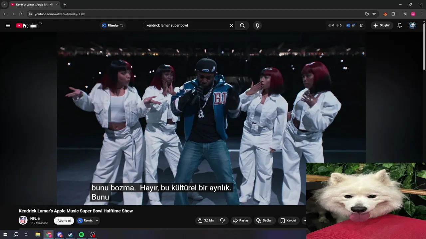The height and width of the screenshot is (239, 426).
Task: Start voice search with the microphone icon
Action: 257,26
